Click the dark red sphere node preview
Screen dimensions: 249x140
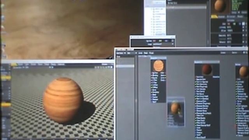pos(207,70)
